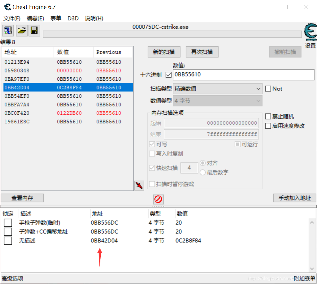
Task: Open the process selection icon
Action: pyautogui.click(x=8, y=30)
